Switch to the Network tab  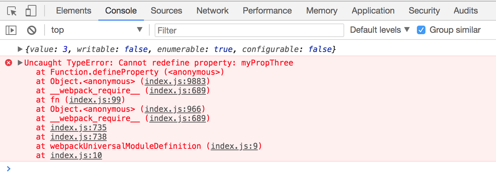212,11
